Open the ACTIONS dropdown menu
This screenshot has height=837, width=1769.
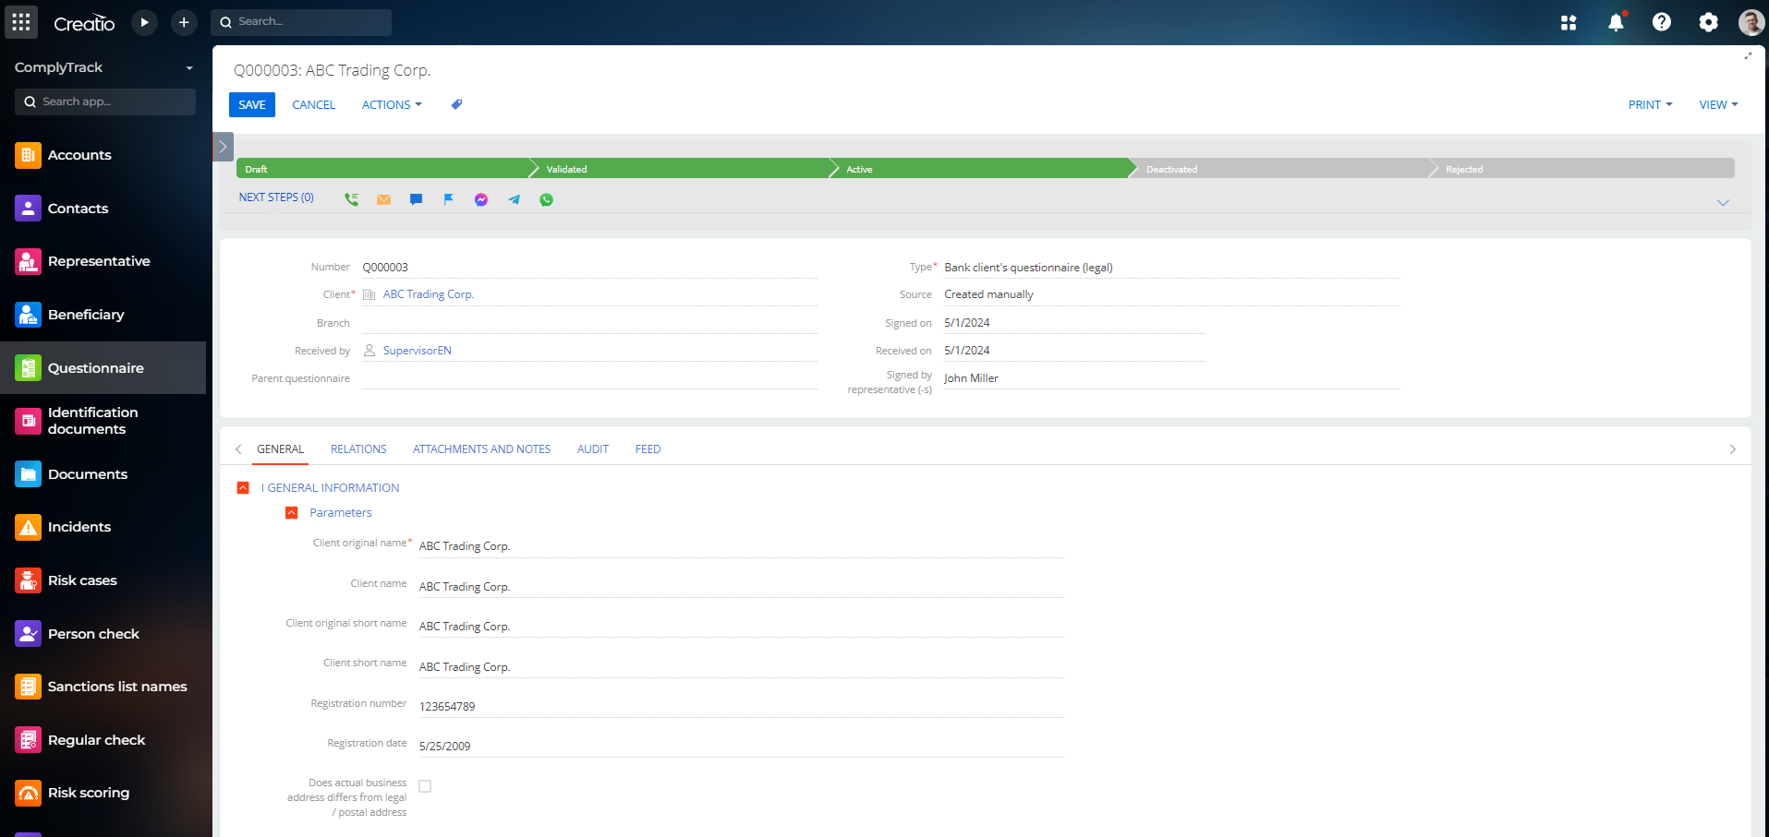pyautogui.click(x=392, y=104)
